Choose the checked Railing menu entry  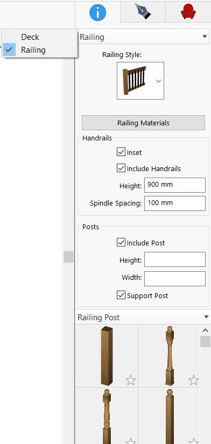click(33, 50)
